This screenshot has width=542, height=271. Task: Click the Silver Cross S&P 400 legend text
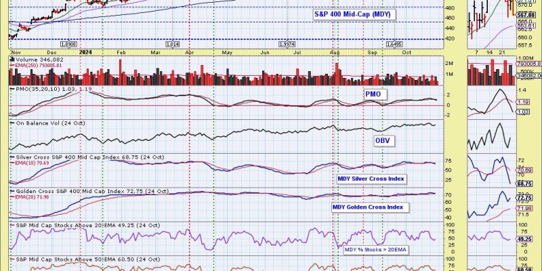coord(90,157)
